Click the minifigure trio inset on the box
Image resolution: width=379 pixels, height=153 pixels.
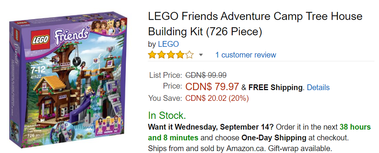107,127
